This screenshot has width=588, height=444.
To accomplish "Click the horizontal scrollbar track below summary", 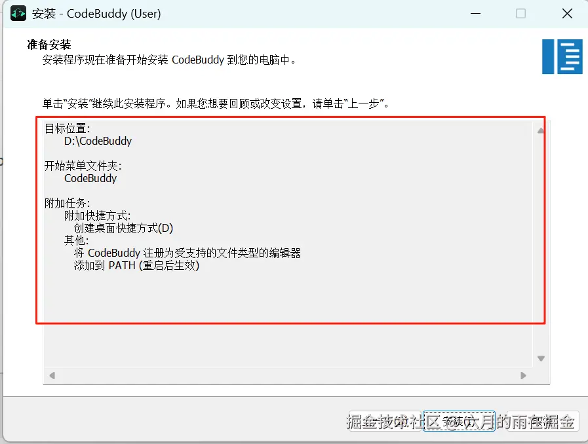I will pos(288,375).
